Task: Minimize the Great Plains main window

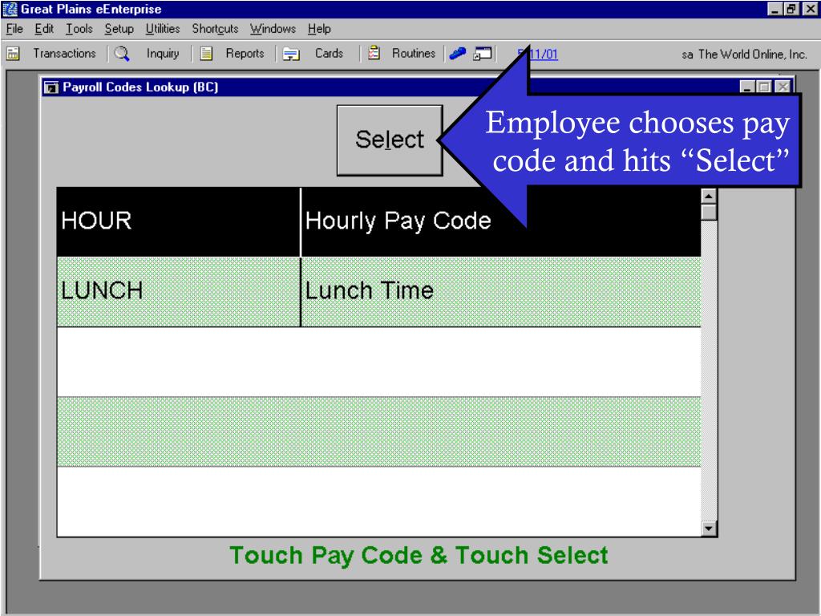Action: tap(775, 9)
